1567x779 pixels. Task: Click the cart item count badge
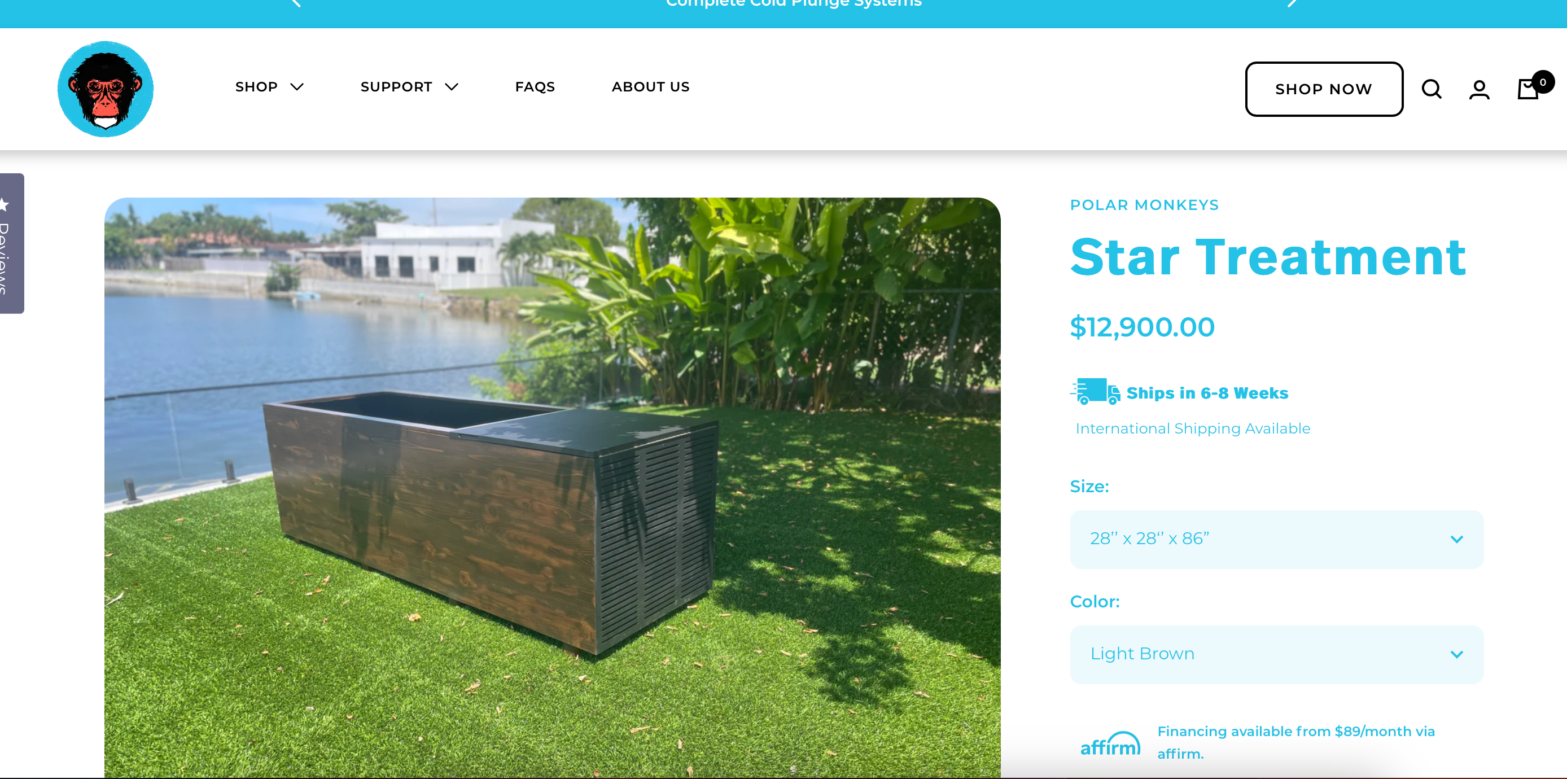click(x=1543, y=82)
